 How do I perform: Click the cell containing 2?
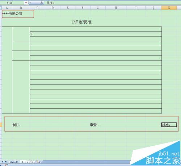click(x=96, y=34)
